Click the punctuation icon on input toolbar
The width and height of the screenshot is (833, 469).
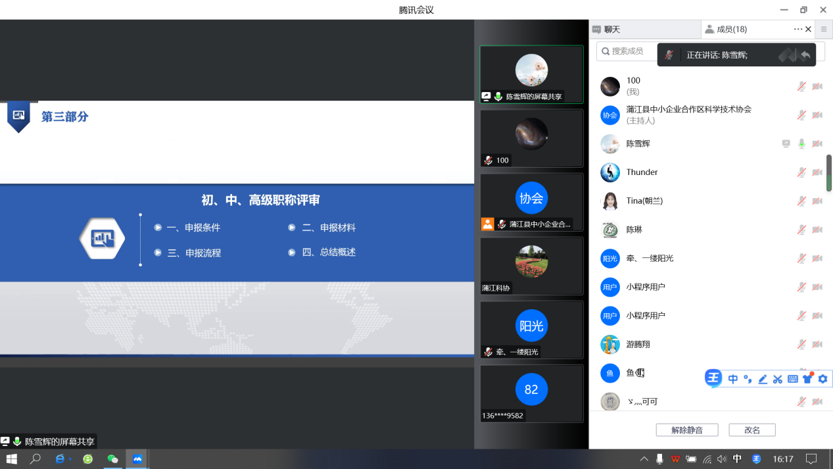(748, 379)
